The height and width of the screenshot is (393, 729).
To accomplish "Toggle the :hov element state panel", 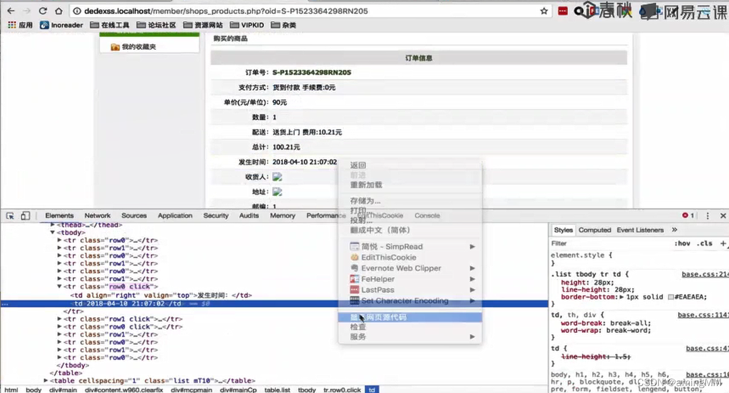I will [682, 243].
